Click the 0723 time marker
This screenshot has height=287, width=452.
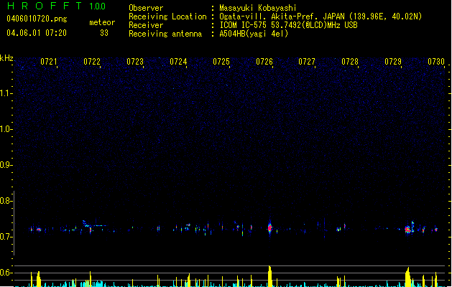coord(135,62)
